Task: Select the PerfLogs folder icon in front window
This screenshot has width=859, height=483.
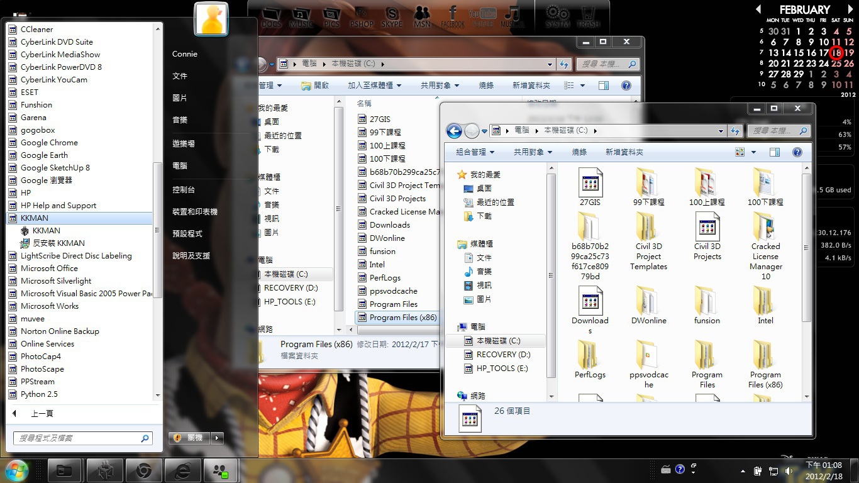Action: tap(590, 360)
